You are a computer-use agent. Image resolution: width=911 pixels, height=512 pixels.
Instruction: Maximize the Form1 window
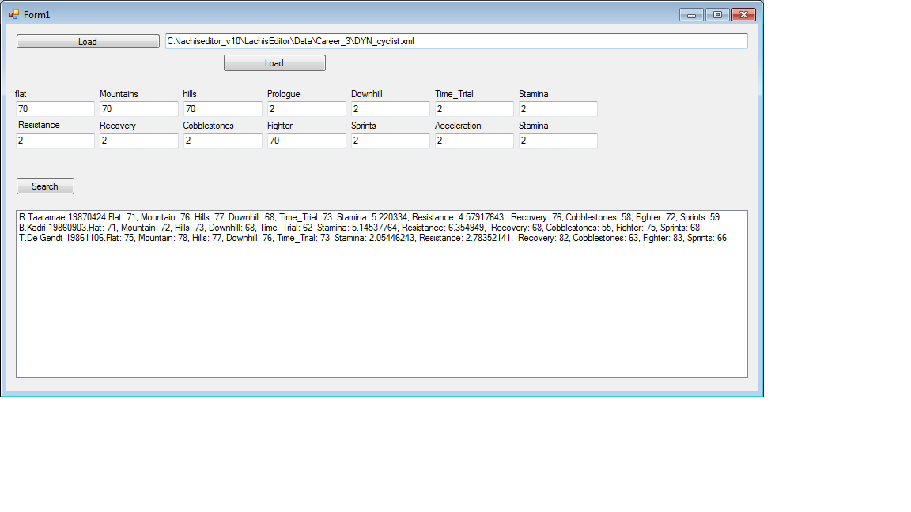click(717, 14)
